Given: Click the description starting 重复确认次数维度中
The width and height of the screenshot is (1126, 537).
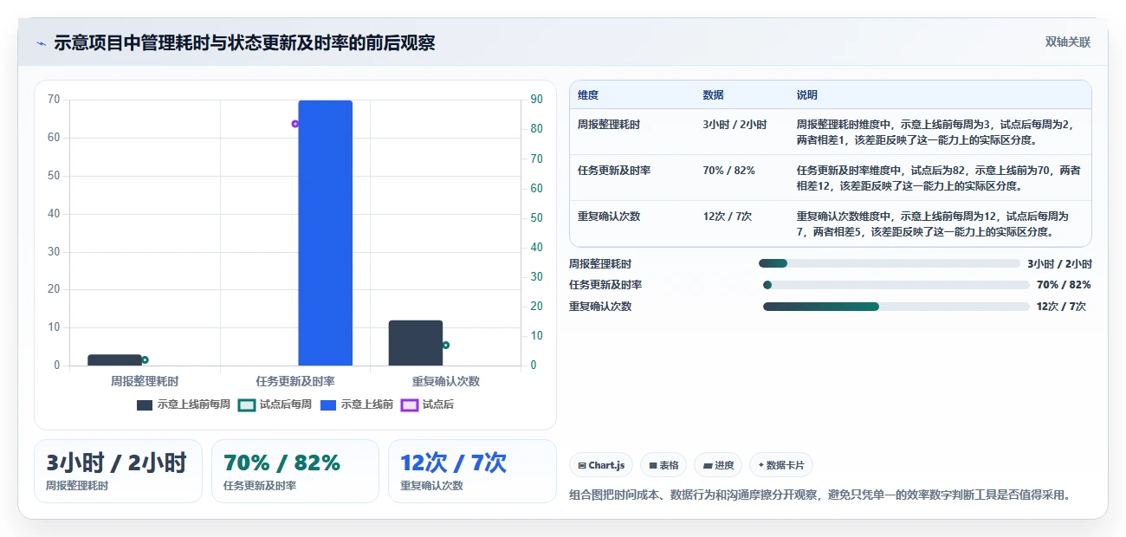Looking at the screenshot, I should [934, 223].
